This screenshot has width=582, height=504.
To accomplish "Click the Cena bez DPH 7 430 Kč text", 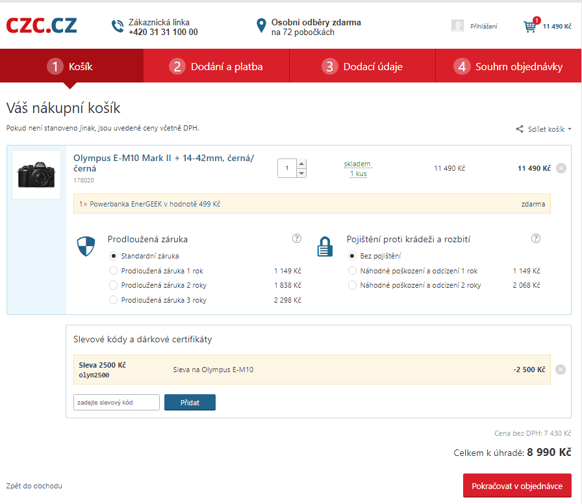I will pyautogui.click(x=533, y=433).
